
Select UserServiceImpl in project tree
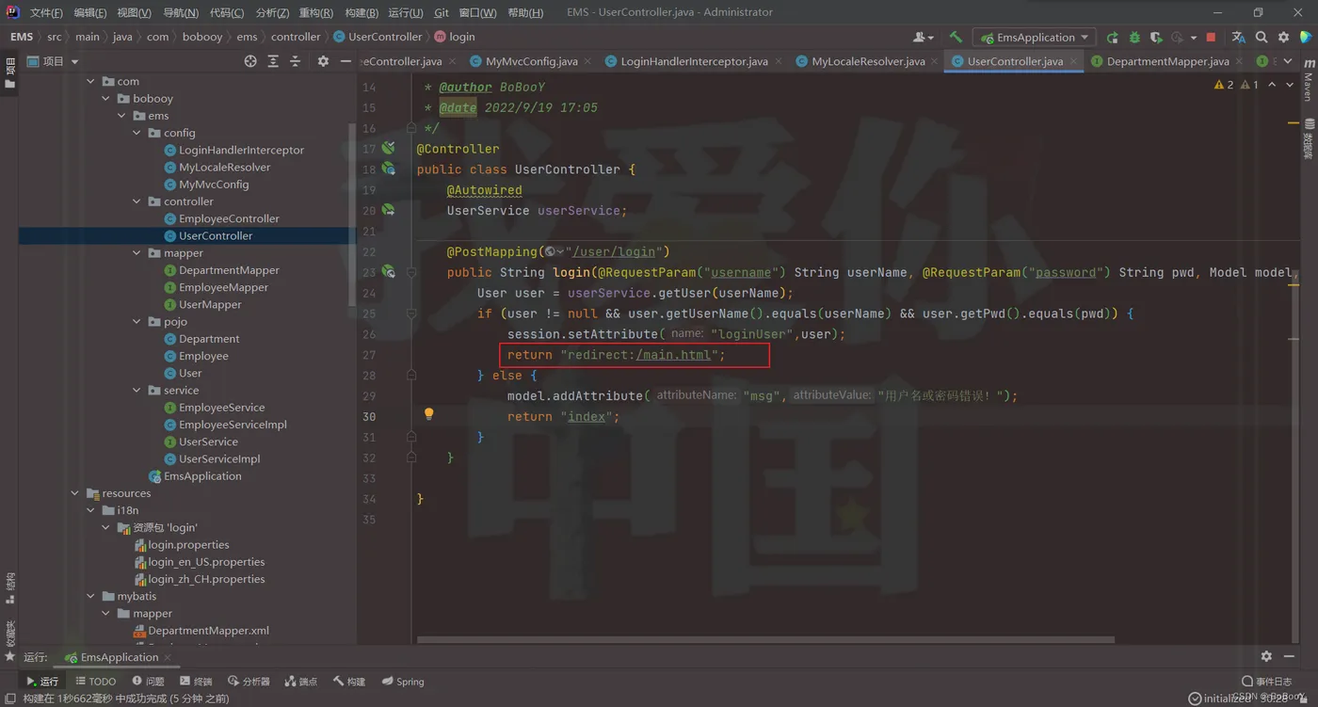[x=218, y=458]
